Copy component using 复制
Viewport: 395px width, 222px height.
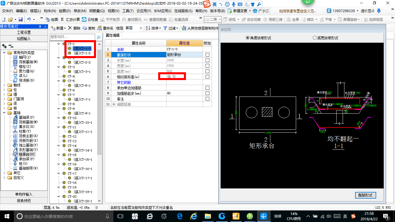click(89, 28)
